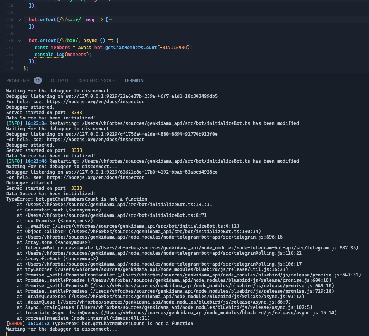Viewport: 369px width, 336px height.
Task: Click line number 130 in the gutter
Action: [9, 41]
